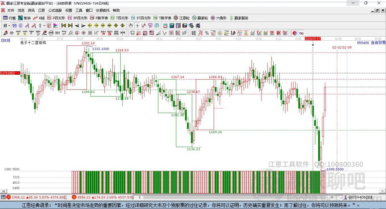
Task: Select the 窗口 menu item
Action: [x=89, y=10]
